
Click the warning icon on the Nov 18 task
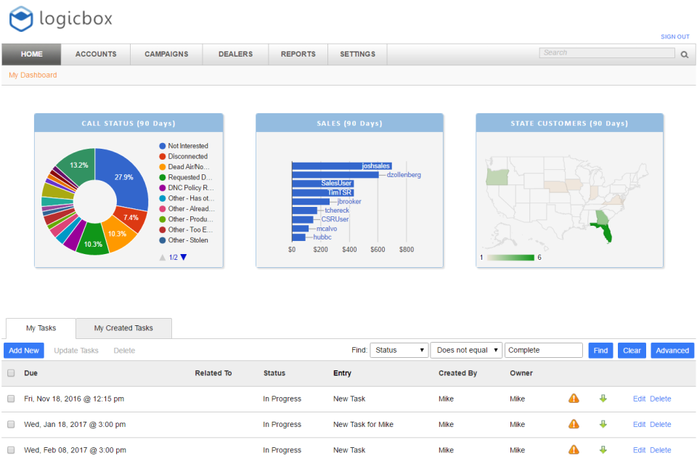[x=574, y=399]
